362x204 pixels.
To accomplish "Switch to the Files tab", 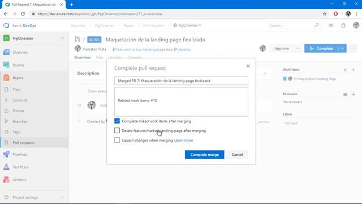I will tap(100, 57).
